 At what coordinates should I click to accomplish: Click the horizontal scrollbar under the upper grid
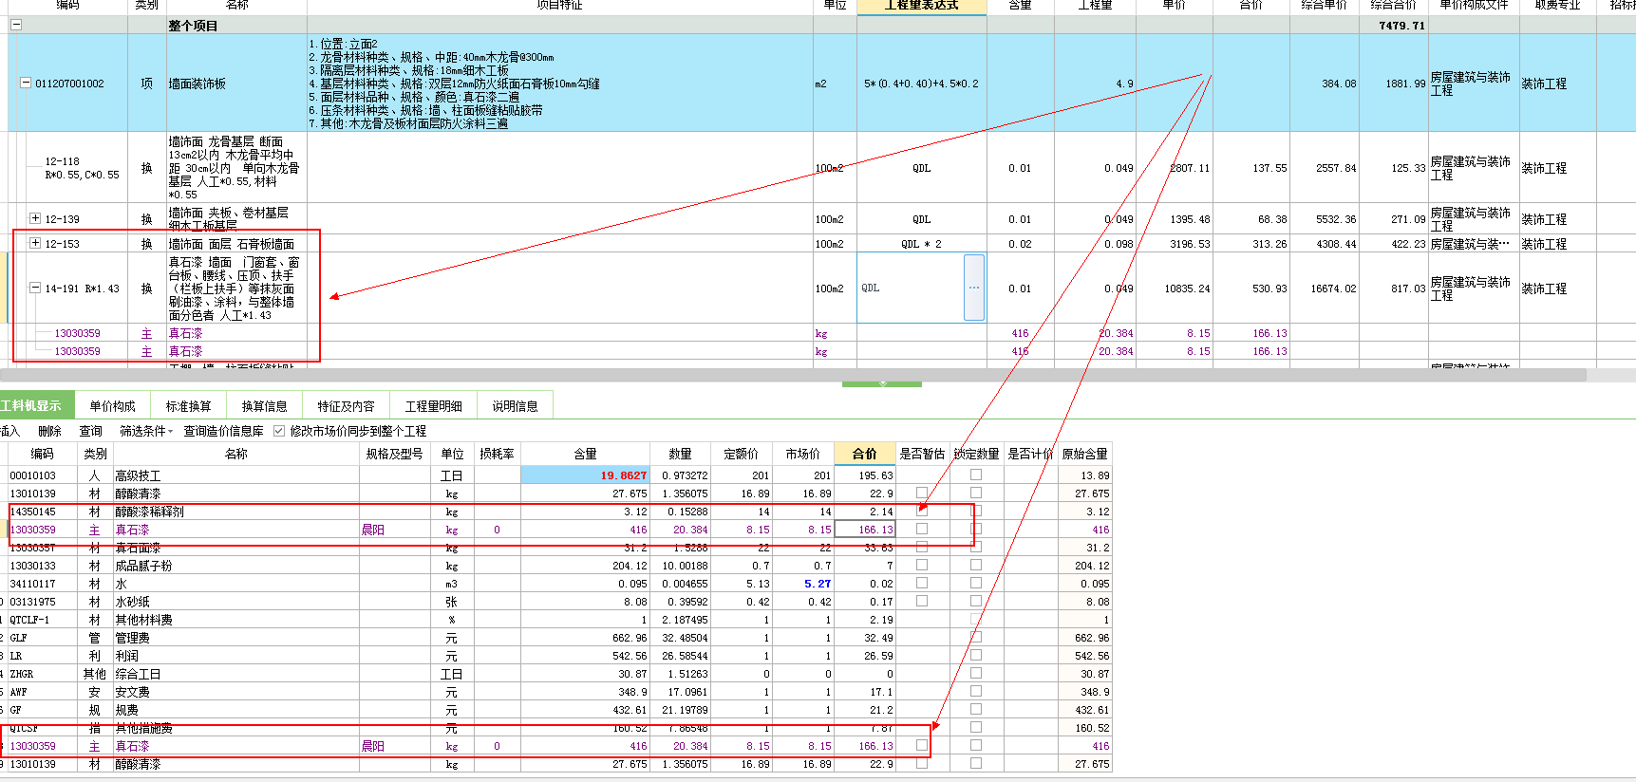tap(793, 375)
